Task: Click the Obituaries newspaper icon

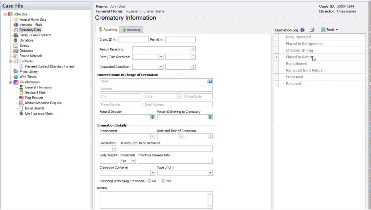Action: pyautogui.click(x=16, y=51)
